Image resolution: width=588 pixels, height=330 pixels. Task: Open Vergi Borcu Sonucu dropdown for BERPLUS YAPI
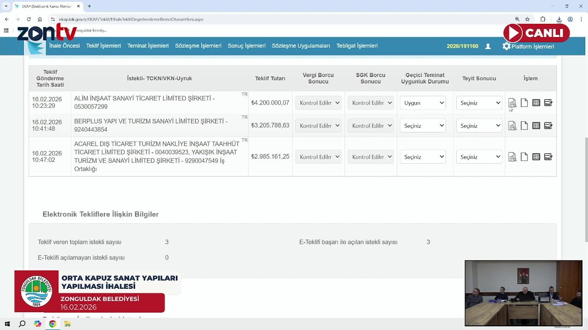318,126
